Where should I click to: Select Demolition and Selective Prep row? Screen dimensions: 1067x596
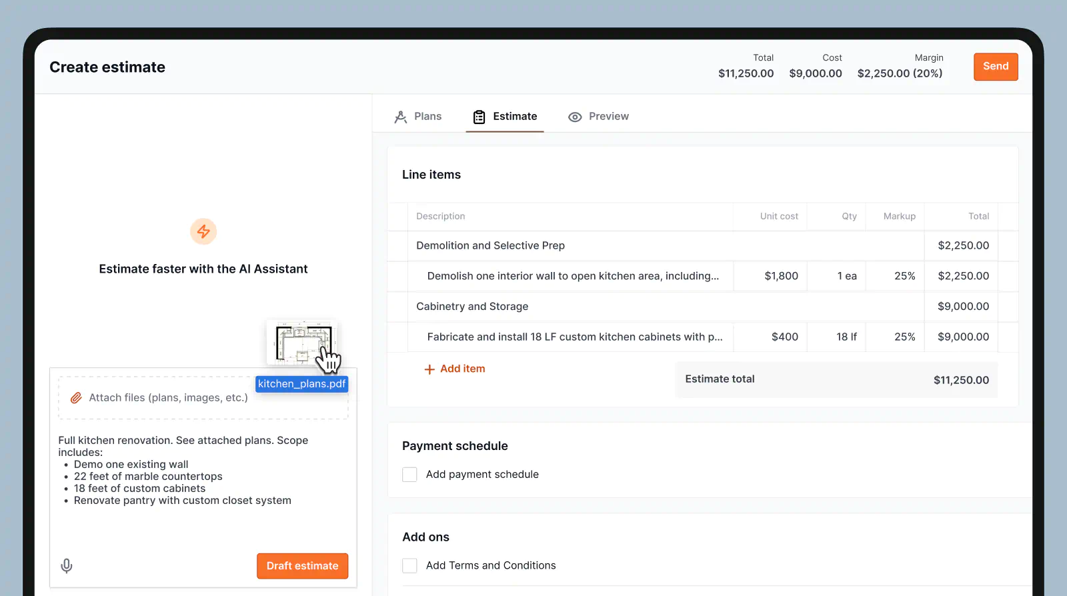(x=702, y=245)
